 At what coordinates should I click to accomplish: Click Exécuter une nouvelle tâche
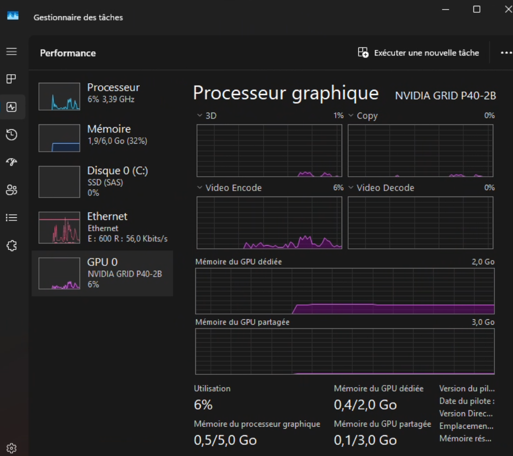point(418,53)
